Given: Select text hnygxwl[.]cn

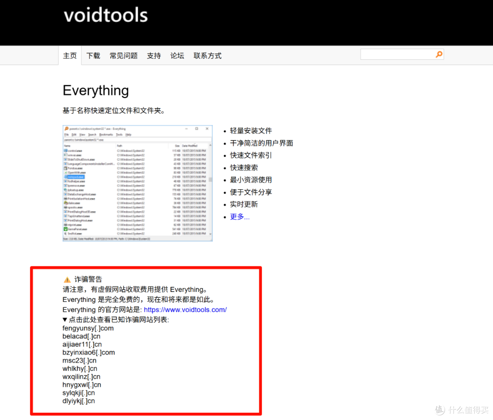Looking at the screenshot, I should click(82, 385).
